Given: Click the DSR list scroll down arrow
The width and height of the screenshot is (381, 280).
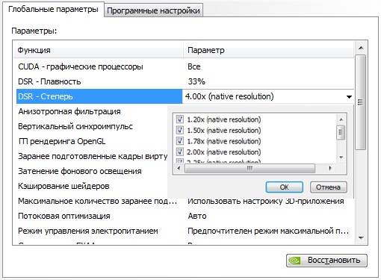Looking at the screenshot, I should (x=341, y=158).
